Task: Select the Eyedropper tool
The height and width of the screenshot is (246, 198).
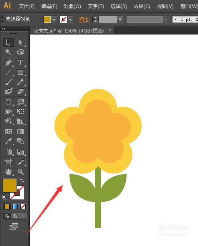Action: [x=8, y=141]
